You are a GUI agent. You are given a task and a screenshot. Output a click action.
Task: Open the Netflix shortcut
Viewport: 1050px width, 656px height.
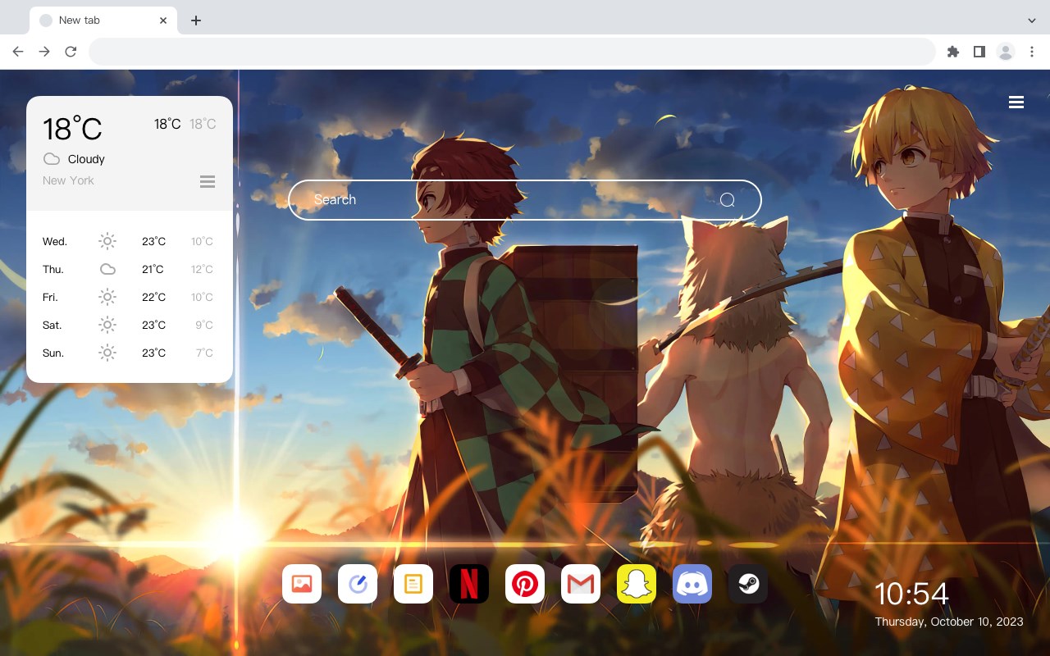469,584
